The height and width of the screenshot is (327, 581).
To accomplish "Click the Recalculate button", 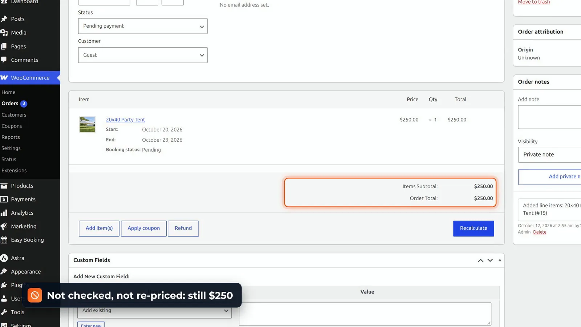I will pyautogui.click(x=474, y=229).
